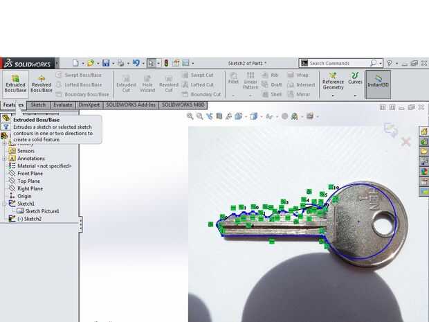Click the Section View icon
429x322 pixels.
(219, 116)
